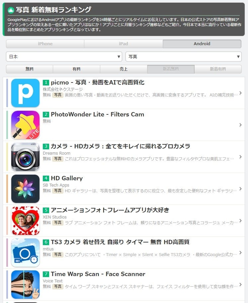
Task: Open the heart photo frame app icon
Action: point(25,221)
